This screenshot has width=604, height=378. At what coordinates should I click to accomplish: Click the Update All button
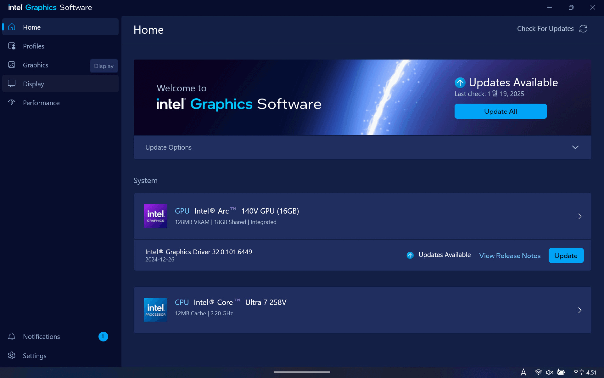(501, 111)
